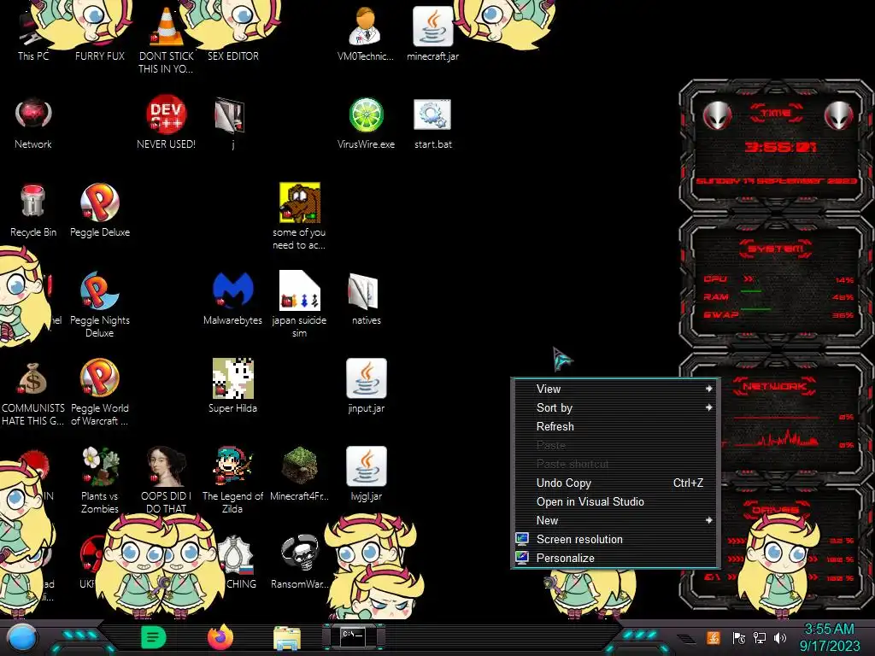
Task: Open Screen resolution from context menu
Action: pyautogui.click(x=615, y=540)
